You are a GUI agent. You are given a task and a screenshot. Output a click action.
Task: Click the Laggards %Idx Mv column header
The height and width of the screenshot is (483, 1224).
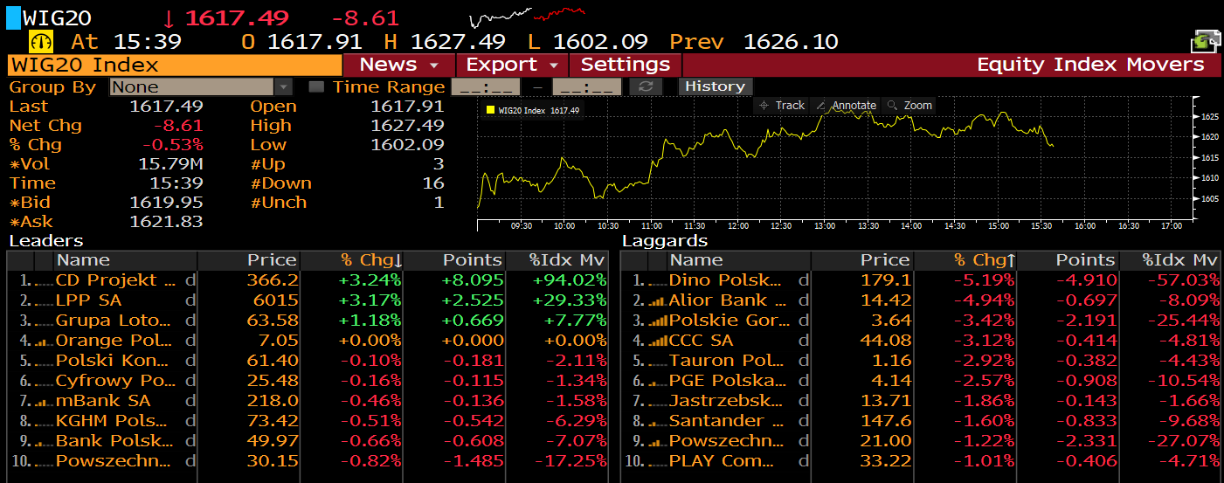[1171, 260]
